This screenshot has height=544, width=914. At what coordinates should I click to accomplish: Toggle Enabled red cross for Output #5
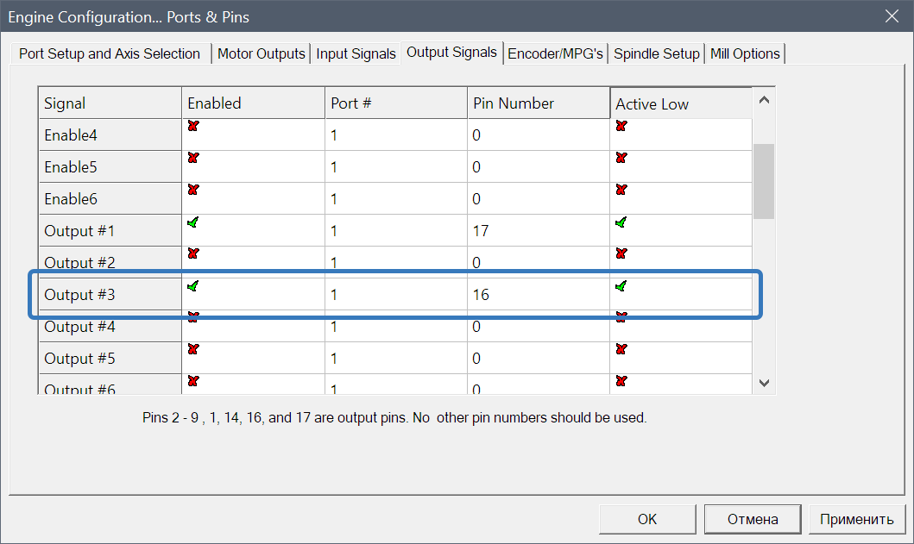[193, 349]
